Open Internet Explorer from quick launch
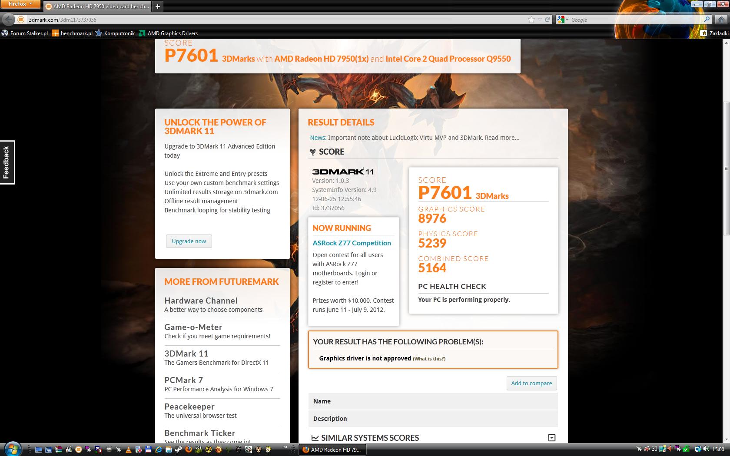 [x=159, y=449]
